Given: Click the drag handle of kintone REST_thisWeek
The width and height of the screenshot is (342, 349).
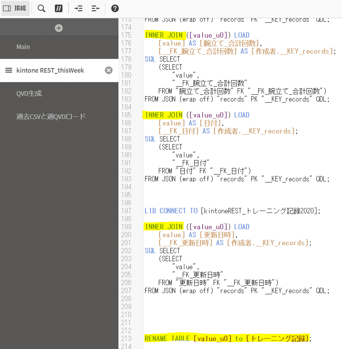Looking at the screenshot, I should [9, 70].
